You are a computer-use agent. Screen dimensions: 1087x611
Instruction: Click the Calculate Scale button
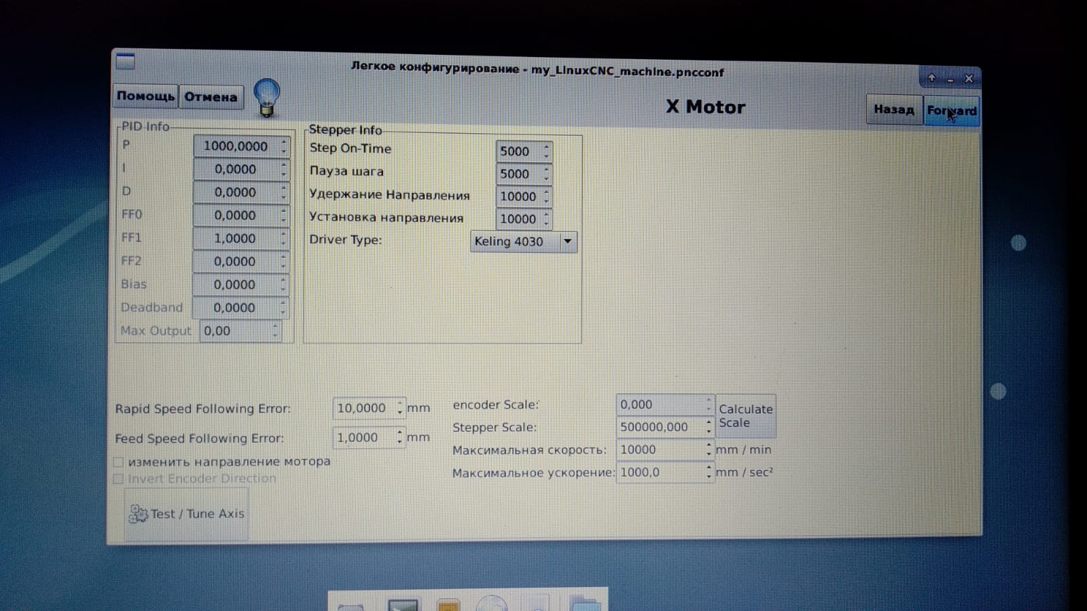(x=746, y=416)
